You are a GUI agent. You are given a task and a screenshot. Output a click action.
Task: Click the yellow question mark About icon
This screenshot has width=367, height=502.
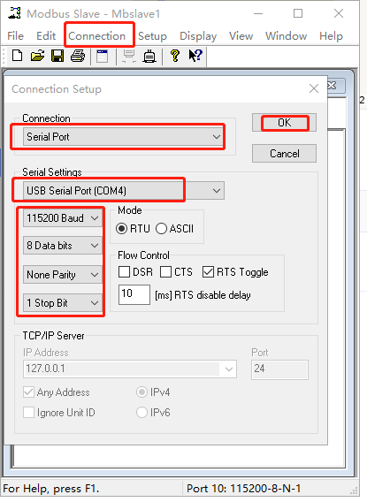pyautogui.click(x=175, y=56)
